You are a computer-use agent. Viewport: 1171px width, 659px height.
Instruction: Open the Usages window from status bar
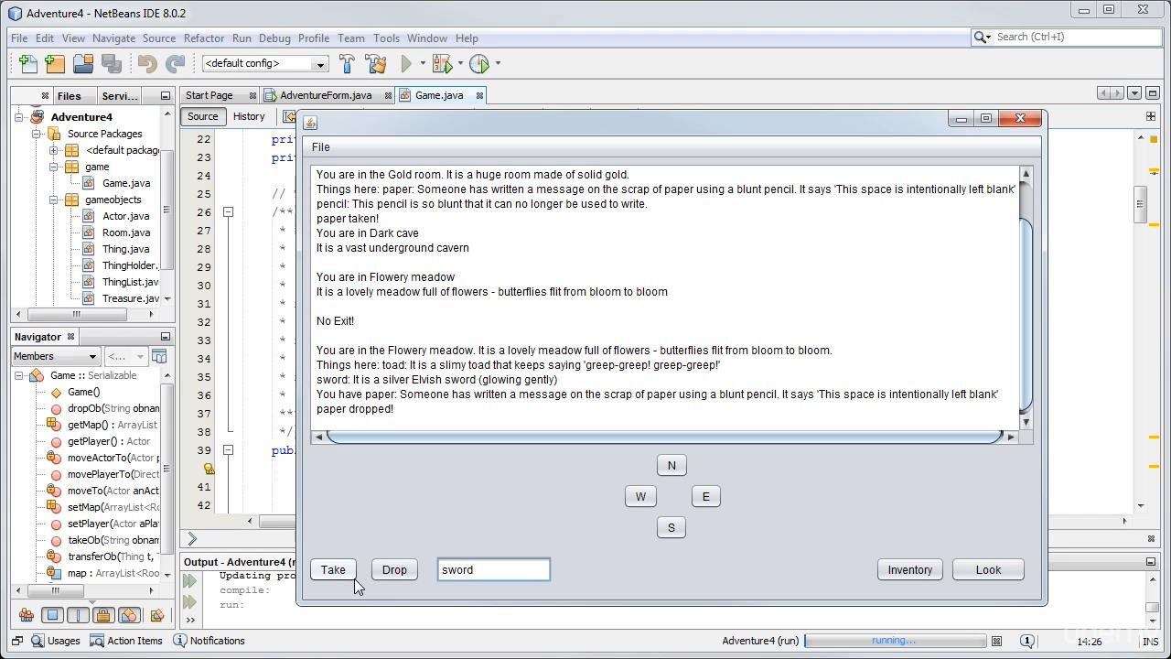point(56,641)
